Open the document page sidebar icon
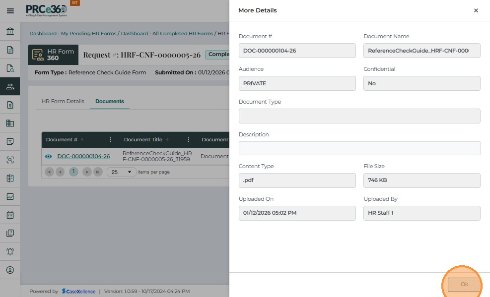Image resolution: width=490 pixels, height=297 pixels. pos(10,50)
